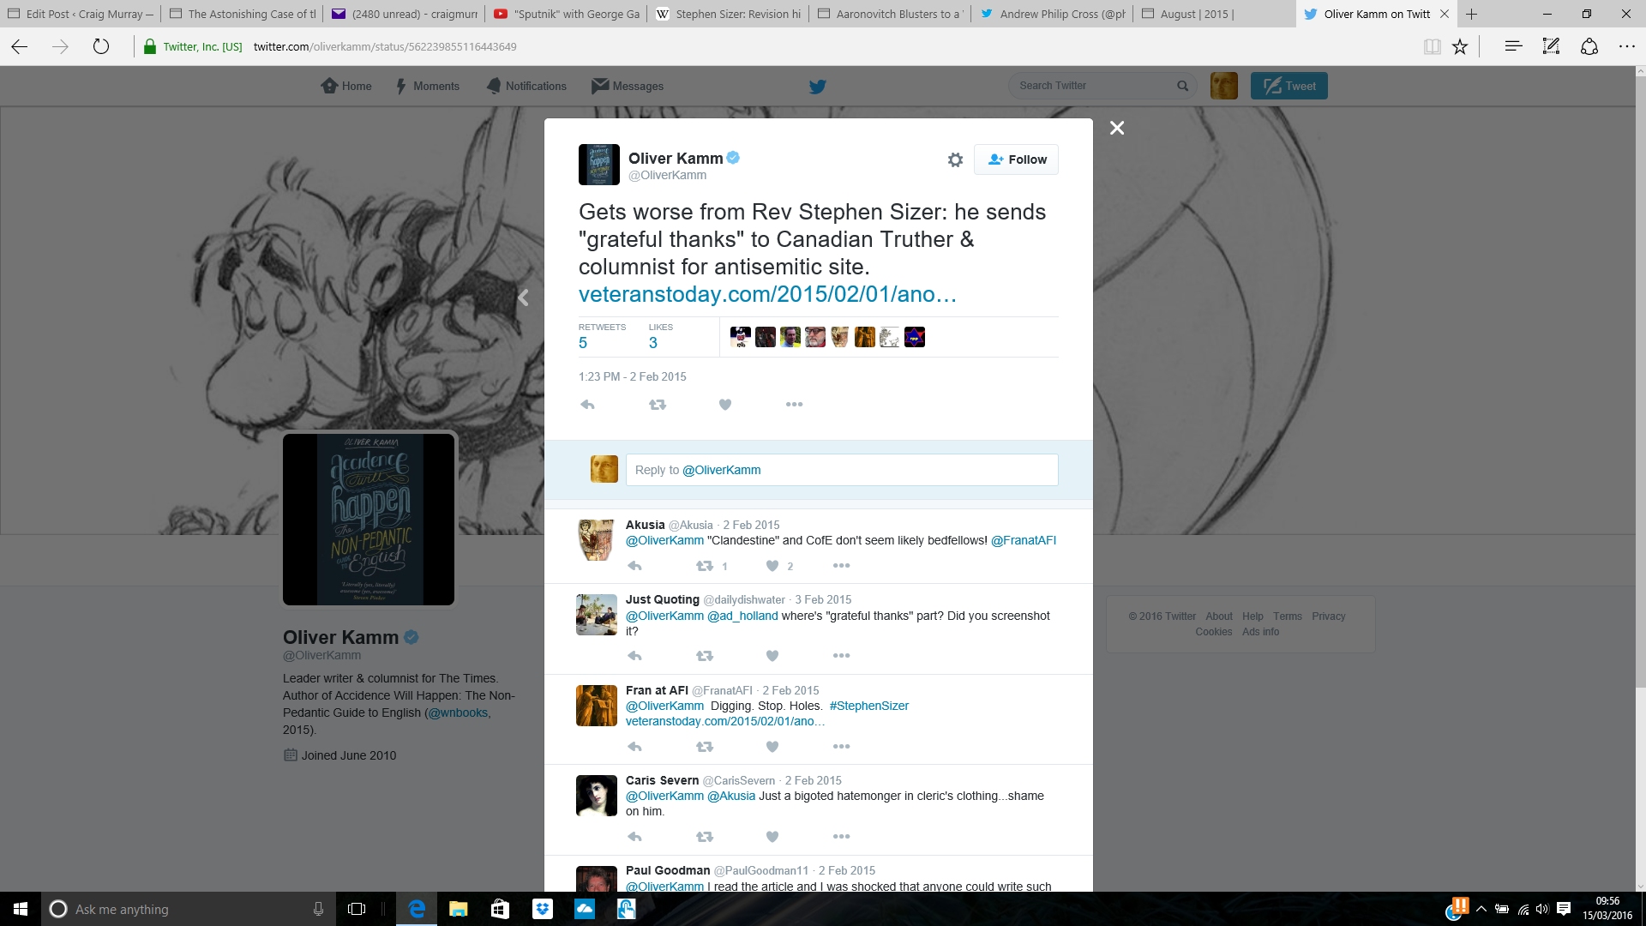Viewport: 1646px width, 926px height.
Task: Switch to Andrew Philip Cross tab
Action: click(1052, 14)
